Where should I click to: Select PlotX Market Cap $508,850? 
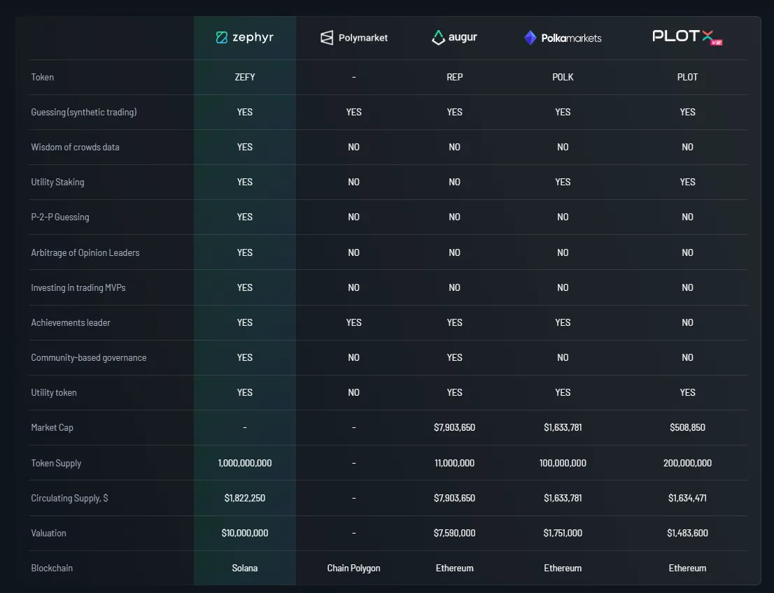click(x=688, y=428)
